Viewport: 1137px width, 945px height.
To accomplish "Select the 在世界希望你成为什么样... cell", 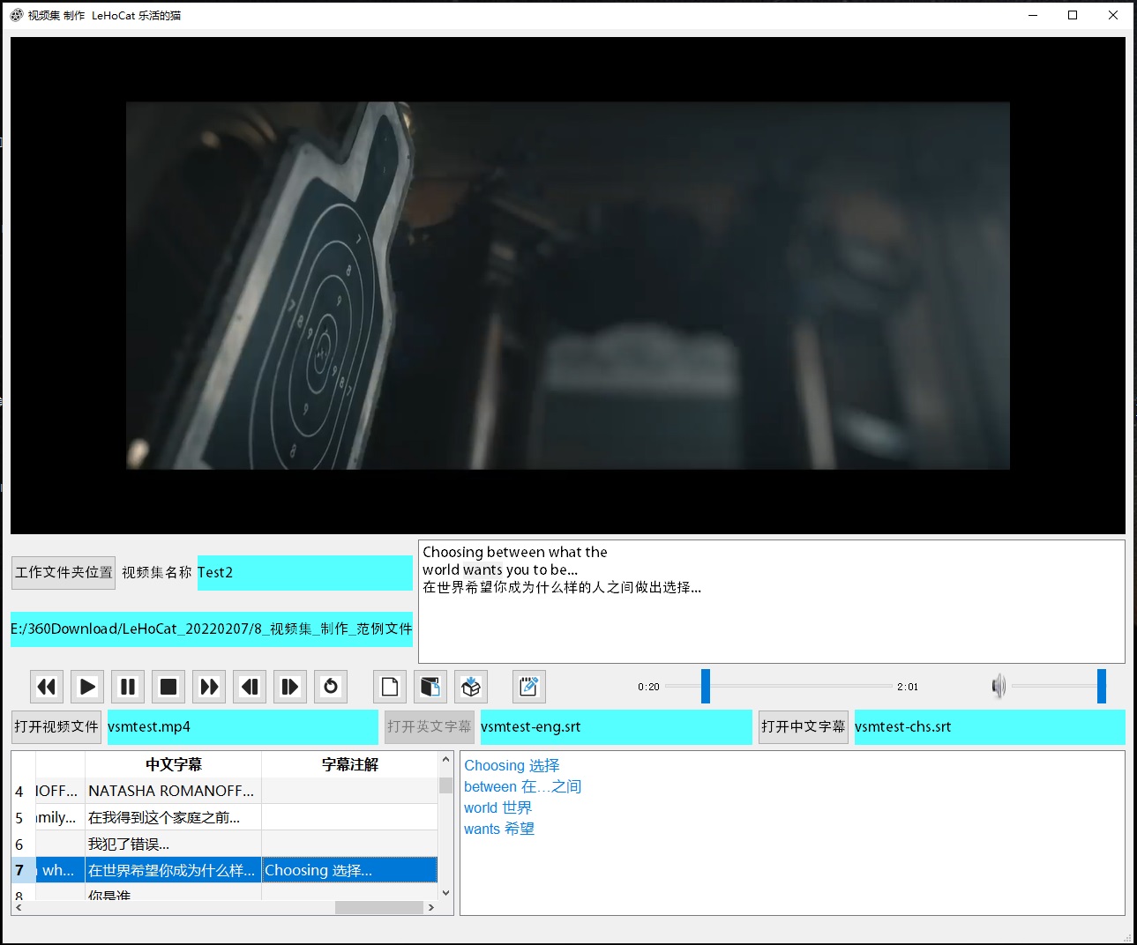I will tap(174, 870).
